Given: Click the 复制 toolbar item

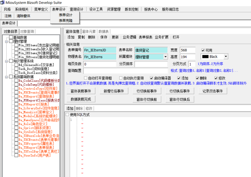Looking at the screenshot, I should (x=81, y=37).
